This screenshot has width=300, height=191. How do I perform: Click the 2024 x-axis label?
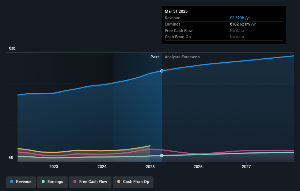click(102, 167)
